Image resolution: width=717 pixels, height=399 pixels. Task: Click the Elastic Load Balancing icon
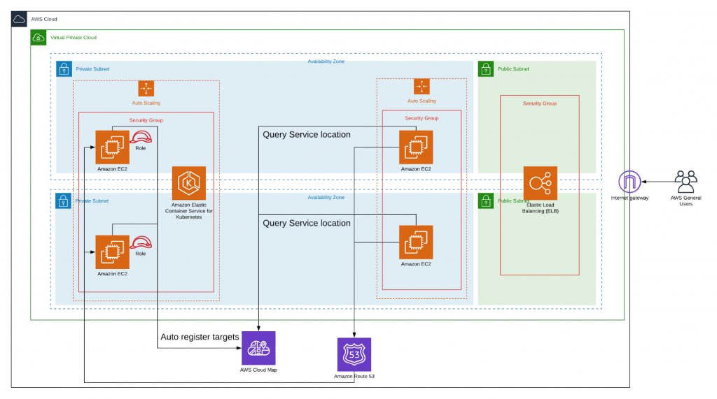point(540,183)
